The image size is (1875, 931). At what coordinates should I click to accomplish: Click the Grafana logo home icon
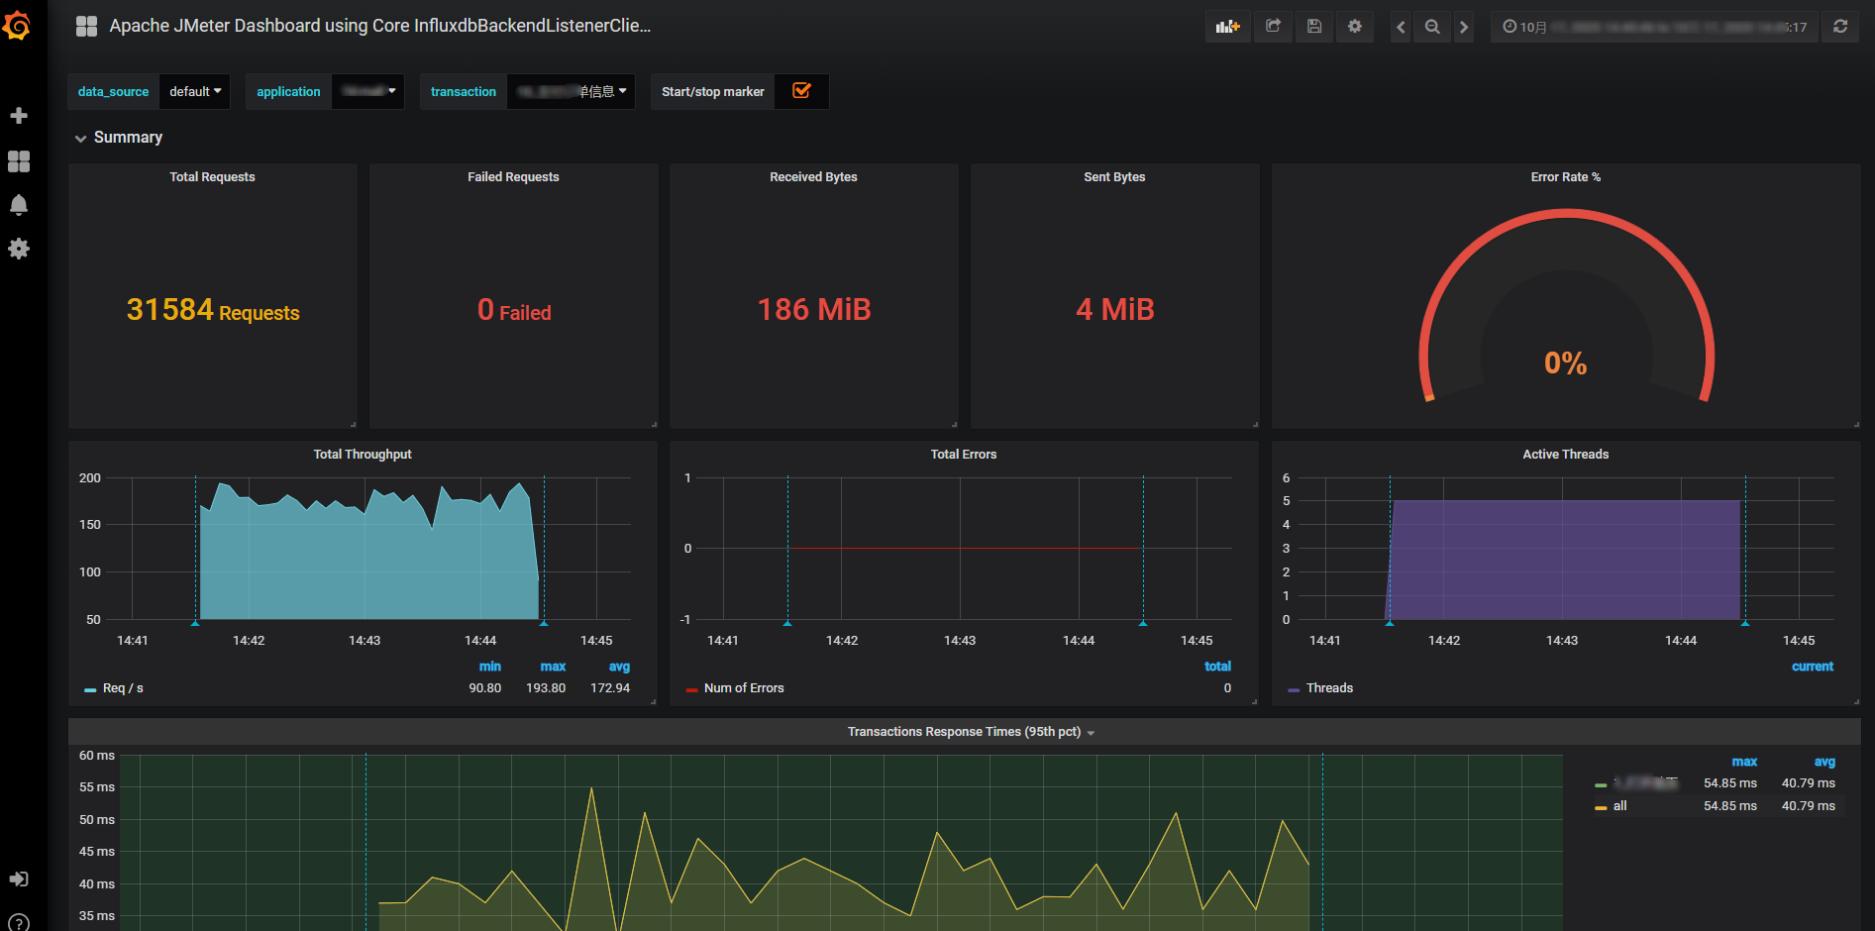(x=18, y=26)
